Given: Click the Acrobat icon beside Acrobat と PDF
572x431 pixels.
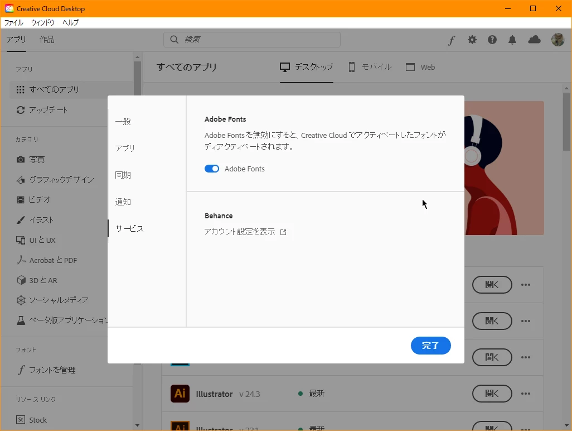Looking at the screenshot, I should pyautogui.click(x=21, y=260).
